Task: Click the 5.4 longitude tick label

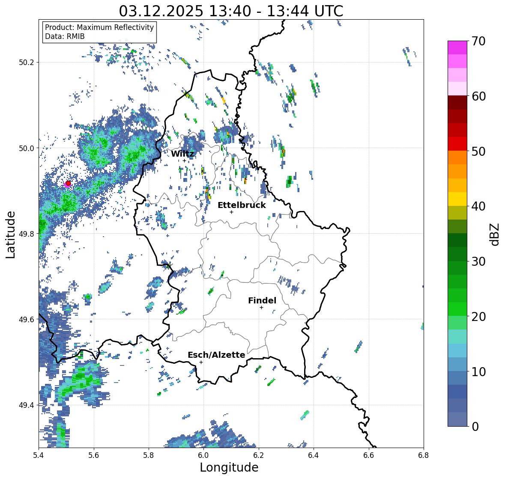Action: (39, 455)
